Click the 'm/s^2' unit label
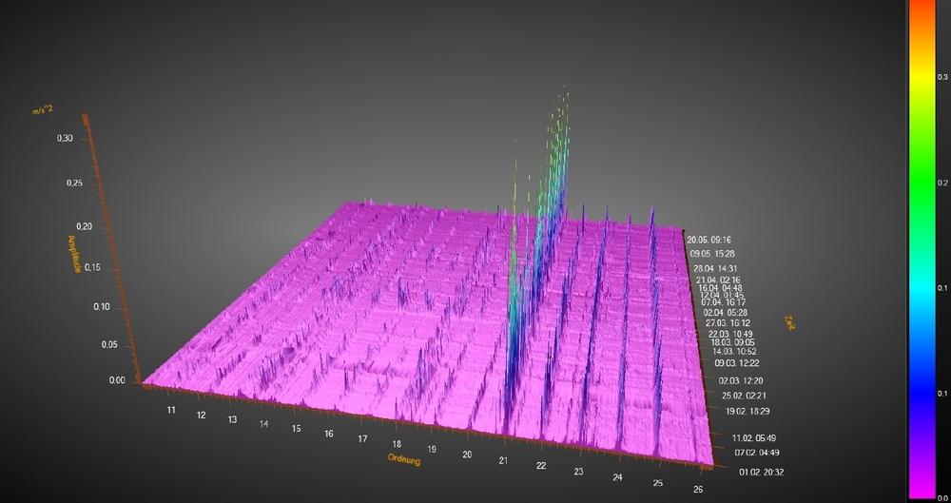This screenshot has width=951, height=503. (x=42, y=111)
